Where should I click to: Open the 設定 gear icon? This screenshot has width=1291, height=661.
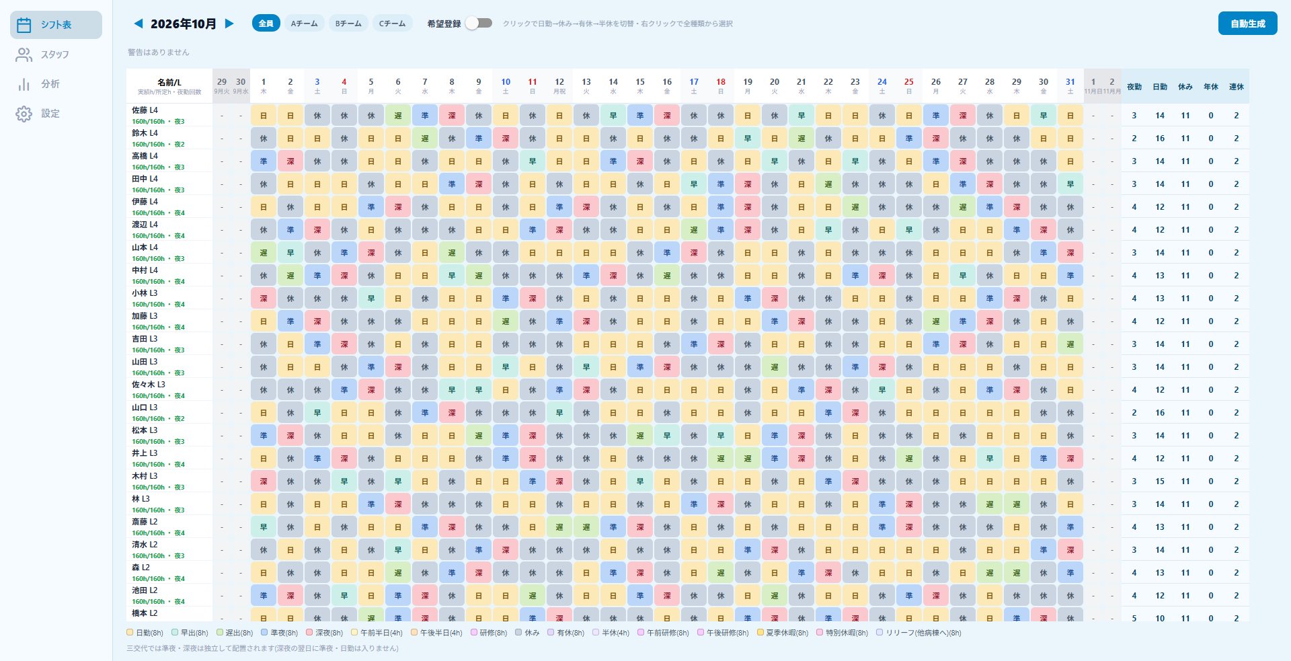(24, 114)
